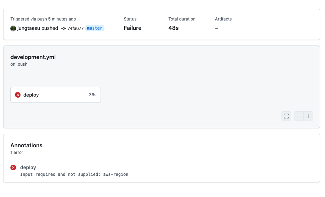This screenshot has height=197, width=325.
Task: Click jungtaesu's avatar image
Action: point(13,28)
